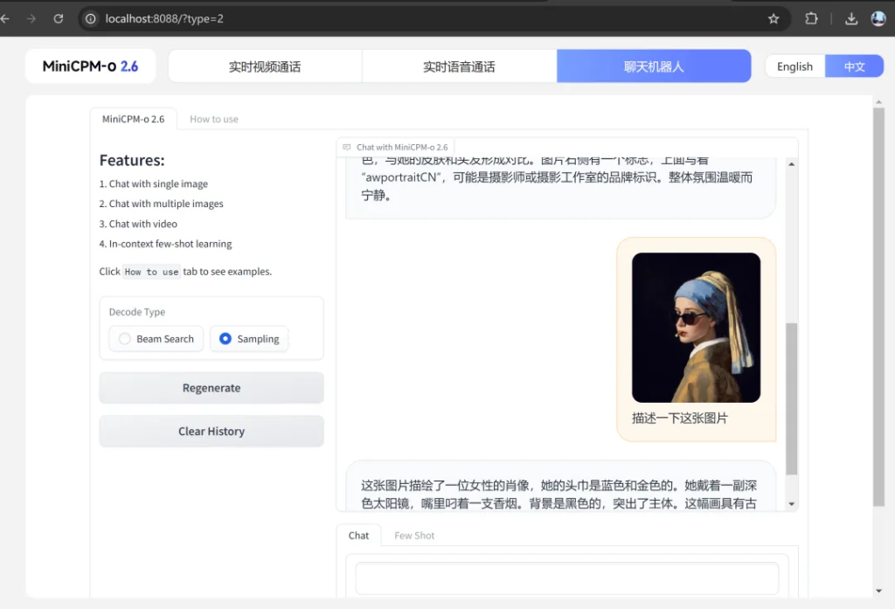Switch to the 实时语音通话 tab
895x609 pixels.
(x=460, y=66)
